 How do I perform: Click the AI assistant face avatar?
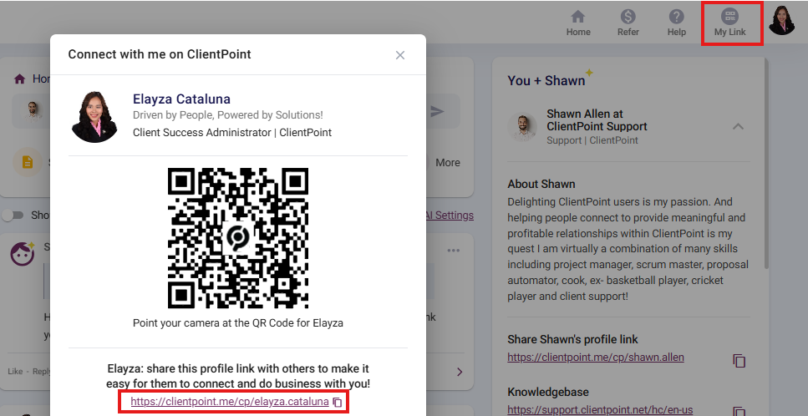coord(23,253)
